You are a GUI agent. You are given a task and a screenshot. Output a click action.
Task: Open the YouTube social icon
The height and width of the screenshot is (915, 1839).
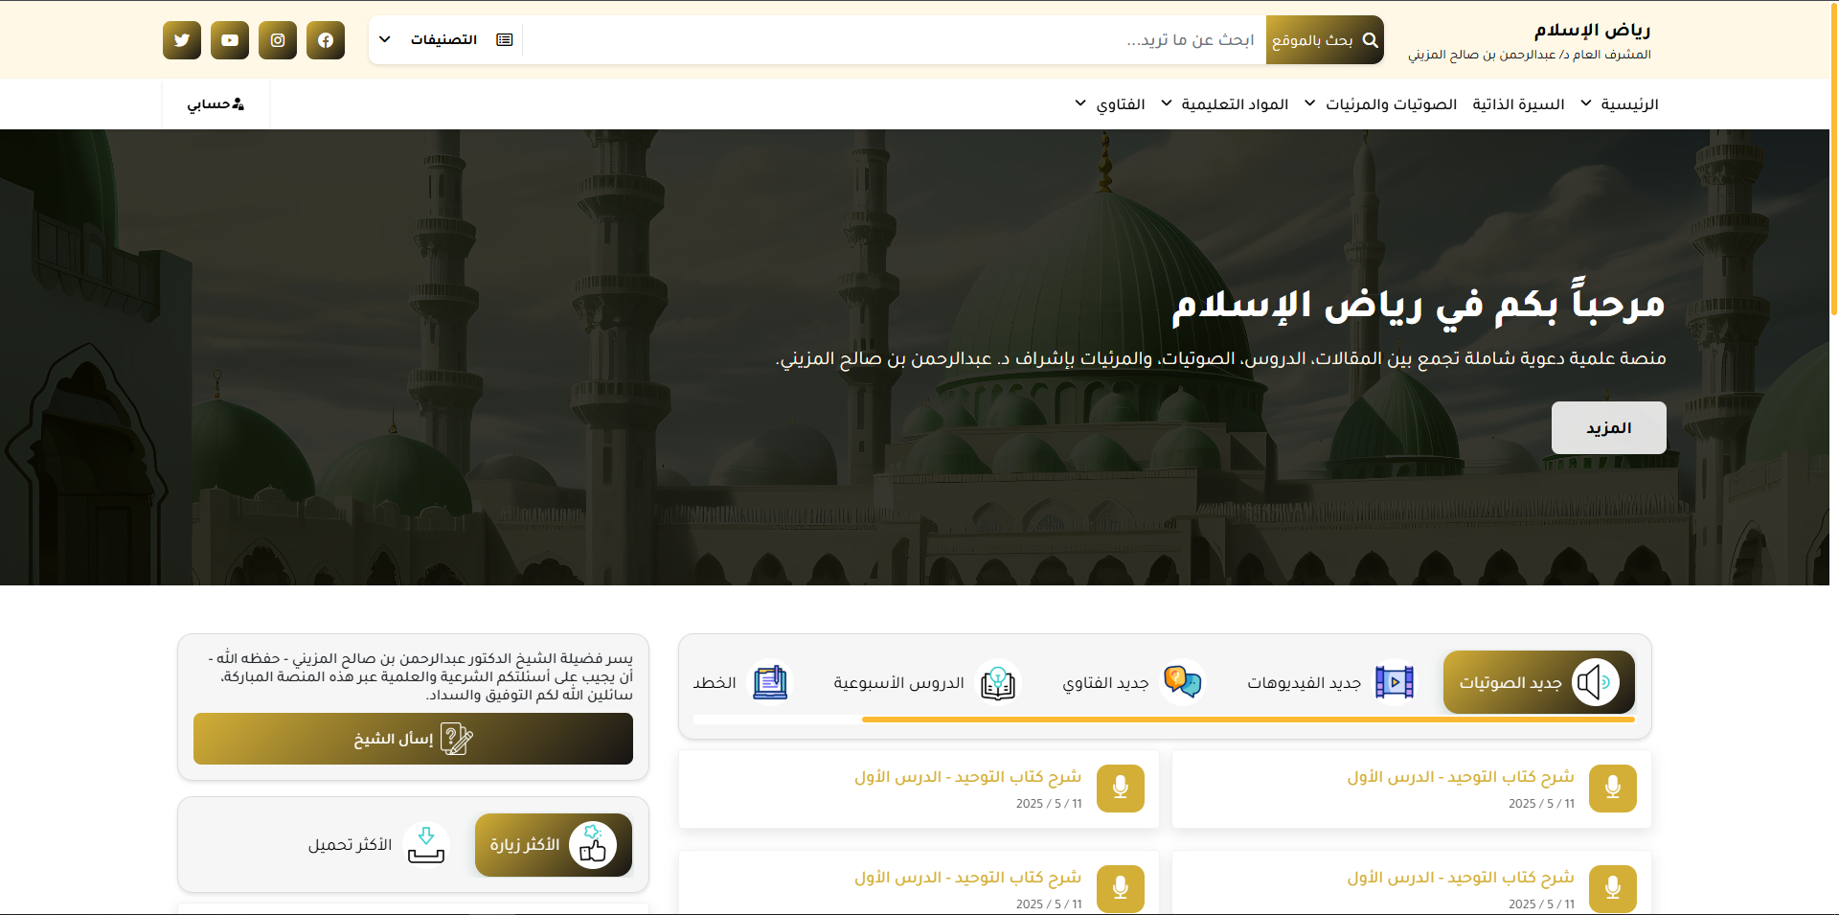tap(230, 40)
